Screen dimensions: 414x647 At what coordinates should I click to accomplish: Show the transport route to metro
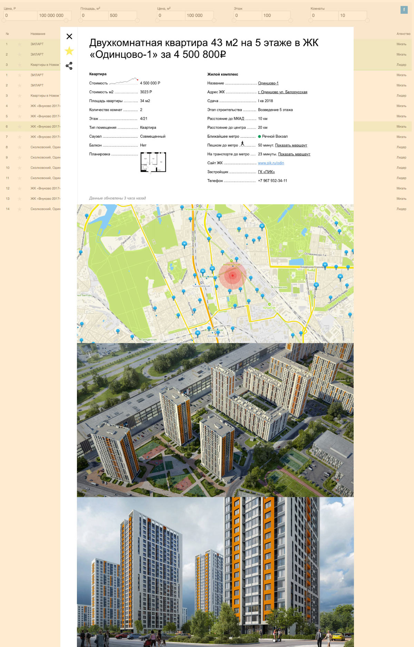click(294, 154)
